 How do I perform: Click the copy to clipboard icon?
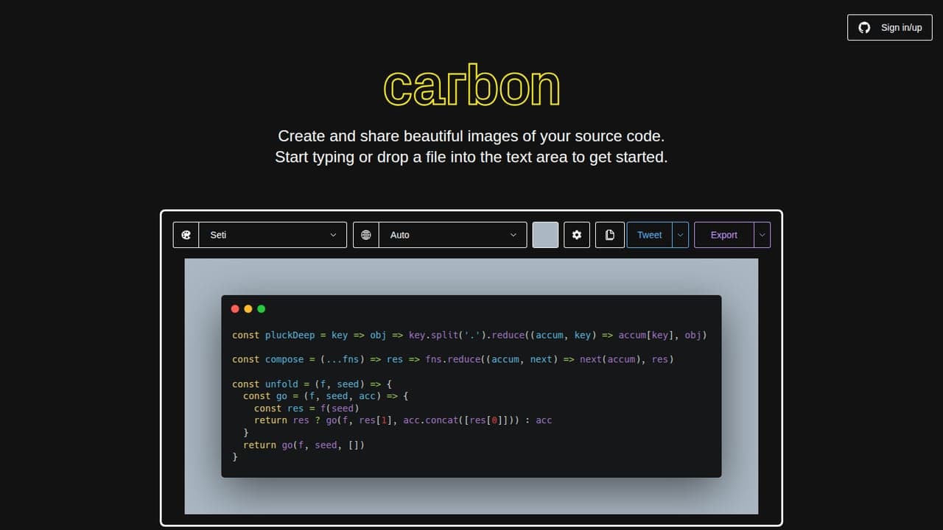pyautogui.click(x=610, y=235)
